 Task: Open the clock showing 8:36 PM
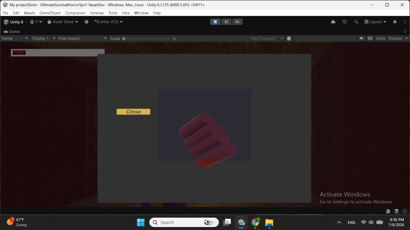pos(396,223)
